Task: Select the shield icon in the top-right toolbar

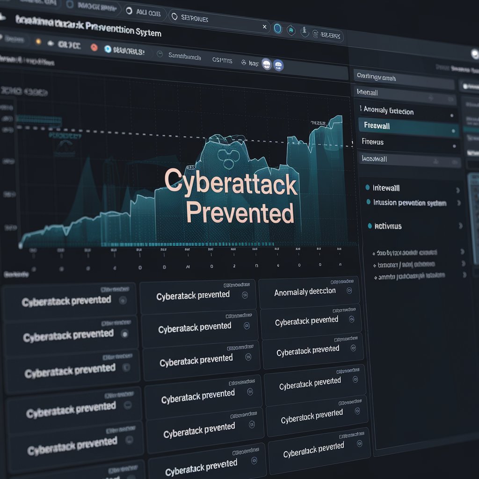Action: tap(305, 32)
